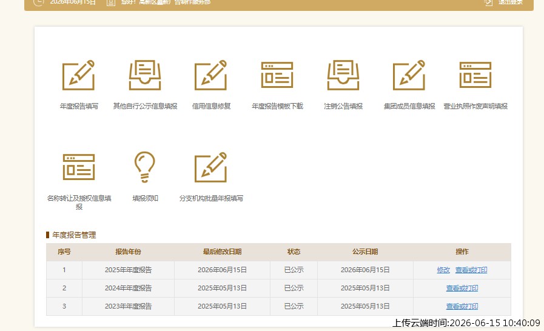This screenshot has height=331, width=544.
Task: Open the 集团成员信息填报 pencil icon
Action: pyautogui.click(x=409, y=75)
